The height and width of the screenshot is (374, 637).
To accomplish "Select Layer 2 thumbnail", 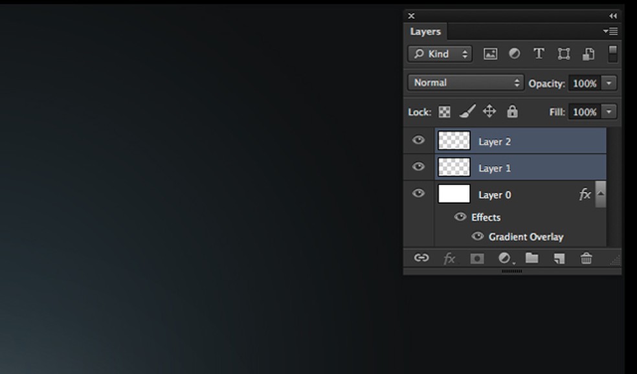I will [454, 140].
